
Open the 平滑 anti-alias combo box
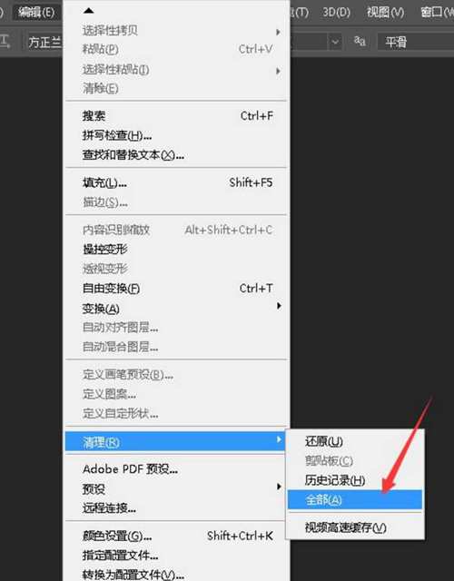click(x=416, y=42)
